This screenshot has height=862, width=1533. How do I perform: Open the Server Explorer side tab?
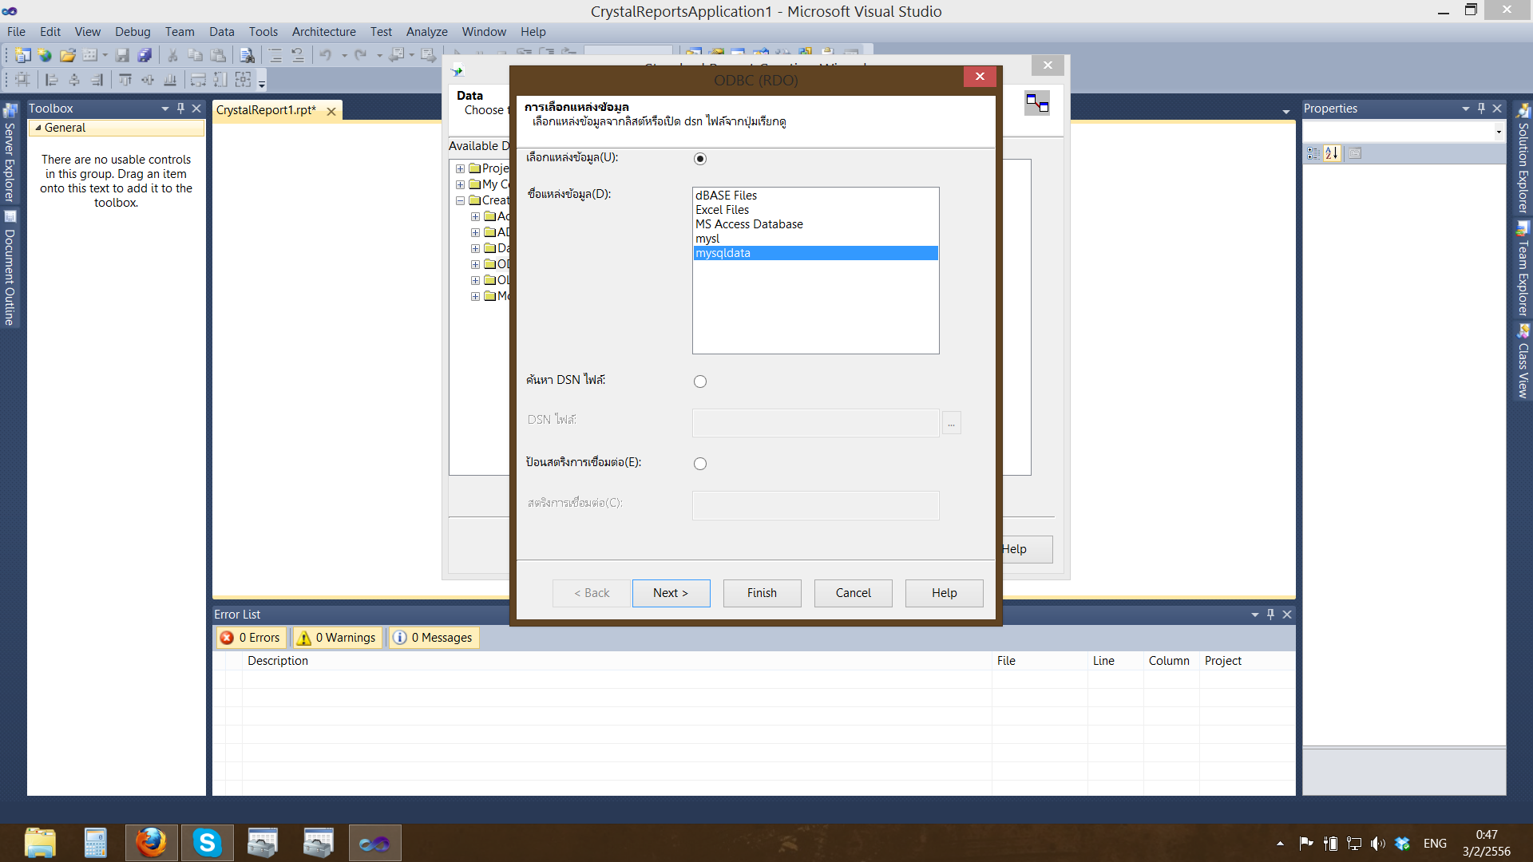[x=10, y=153]
